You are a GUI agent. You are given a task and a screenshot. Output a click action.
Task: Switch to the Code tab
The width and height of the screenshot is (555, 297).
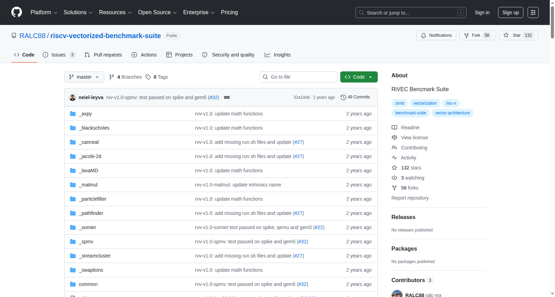pos(24,55)
